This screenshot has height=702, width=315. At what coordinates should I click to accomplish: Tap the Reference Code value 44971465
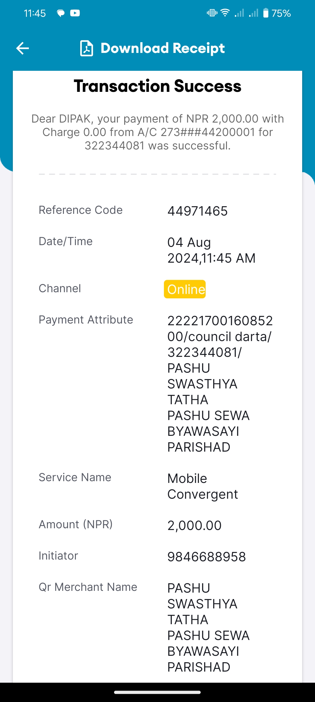pyautogui.click(x=197, y=211)
